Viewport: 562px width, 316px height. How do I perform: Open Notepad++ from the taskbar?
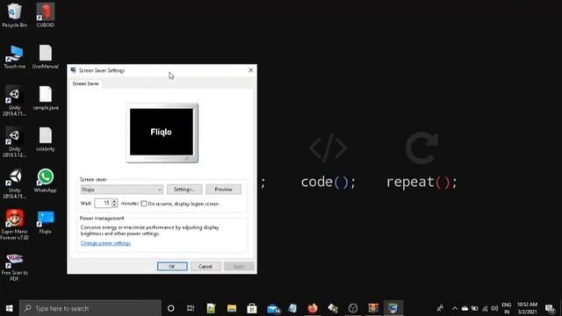pos(211,308)
